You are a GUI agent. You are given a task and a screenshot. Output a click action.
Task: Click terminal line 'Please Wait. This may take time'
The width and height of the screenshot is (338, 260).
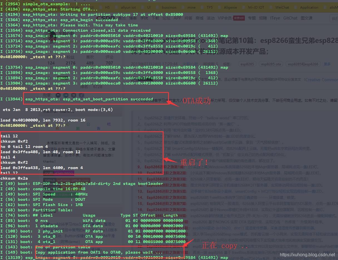[x=69, y=25]
